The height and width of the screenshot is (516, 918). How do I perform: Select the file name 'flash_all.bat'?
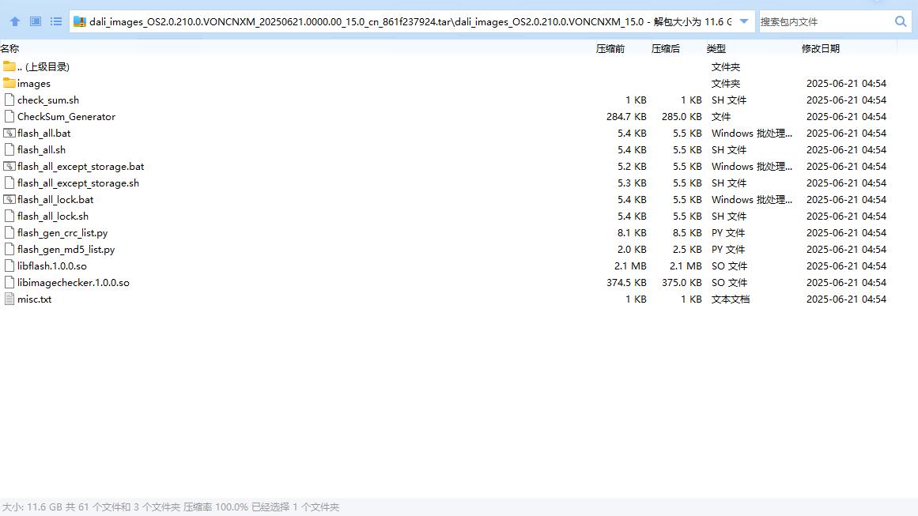[x=44, y=134]
